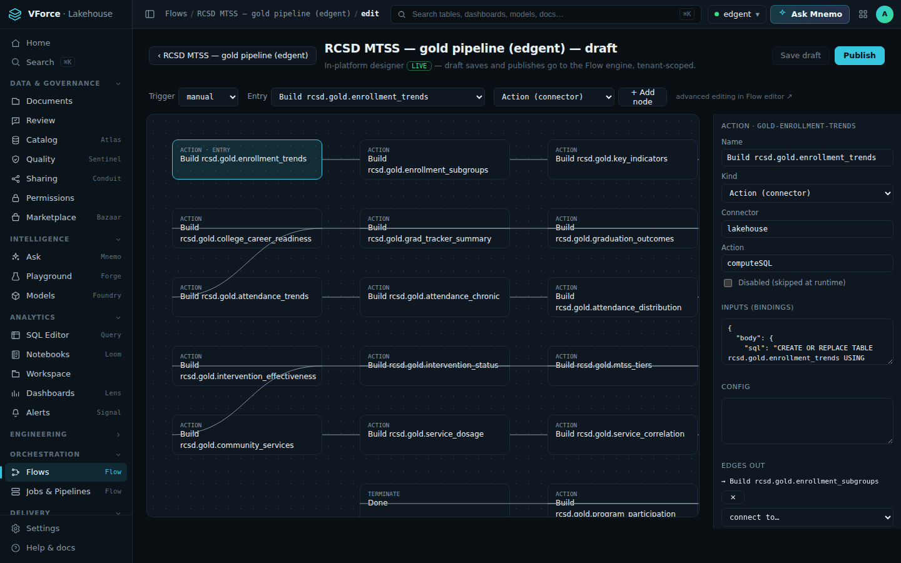This screenshot has height=563, width=901.
Task: Open the user avatar A menu
Action: [884, 14]
